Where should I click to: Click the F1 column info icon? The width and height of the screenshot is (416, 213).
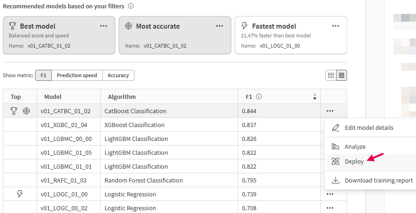(x=259, y=97)
